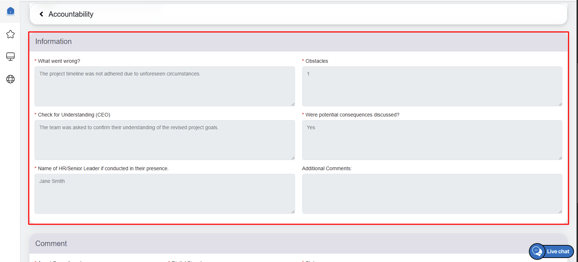This screenshot has height=262, width=578.
Task: Click resize corner of Check for Understanding box
Action: (x=293, y=158)
